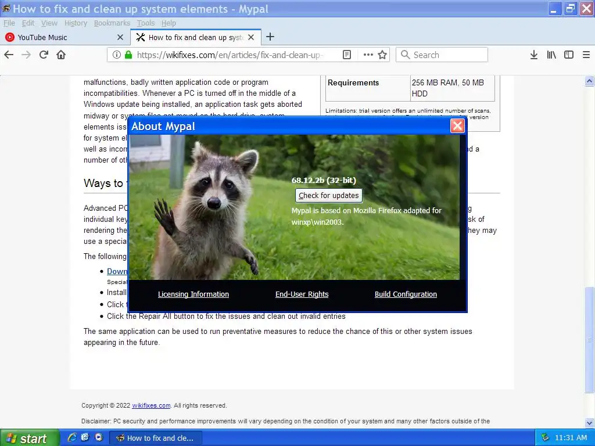
Task: Click the second quick launch icon
Action: [x=85, y=437]
